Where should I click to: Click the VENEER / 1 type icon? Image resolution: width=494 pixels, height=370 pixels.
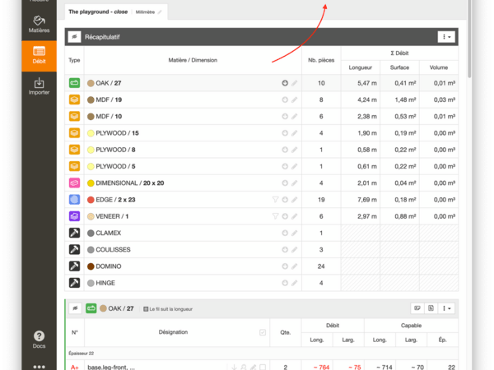tap(74, 215)
